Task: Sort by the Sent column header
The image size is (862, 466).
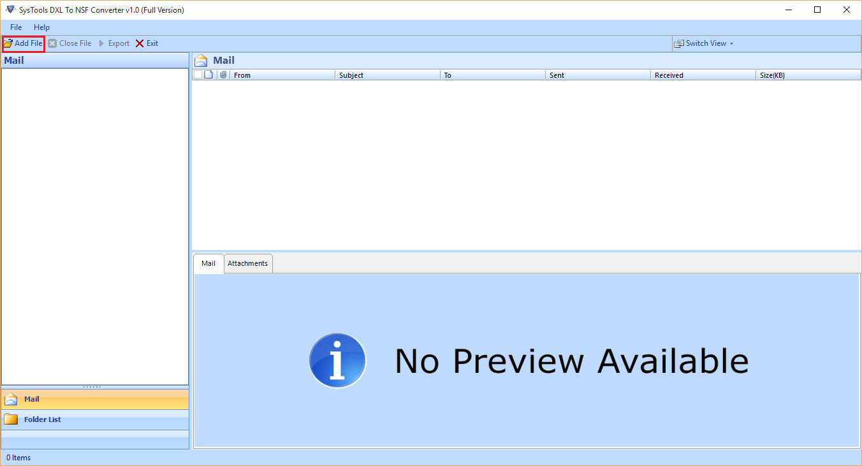Action: tap(598, 75)
